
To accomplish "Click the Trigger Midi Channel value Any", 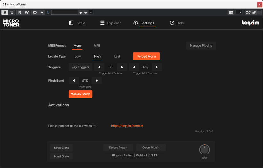I will pyautogui.click(x=145, y=67).
